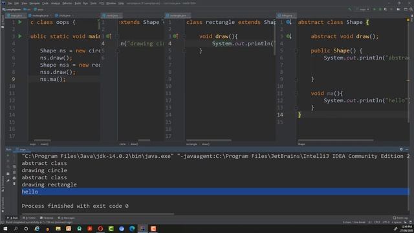Fold ma method in Shape at line 11

pyautogui.click(x=296, y=93)
